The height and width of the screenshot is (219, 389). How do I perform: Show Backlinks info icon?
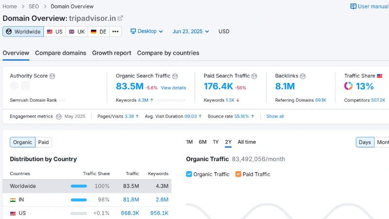coord(302,76)
